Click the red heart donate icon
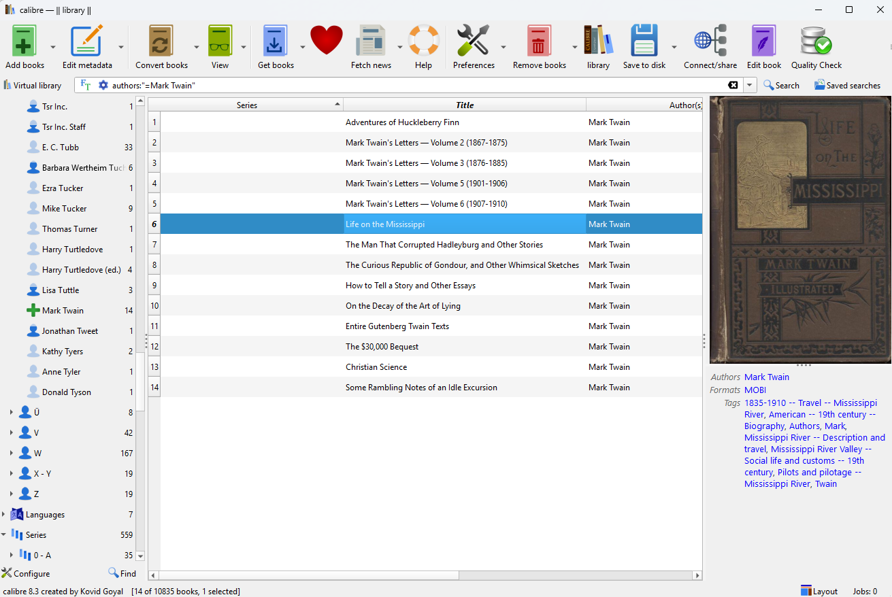 click(x=327, y=41)
